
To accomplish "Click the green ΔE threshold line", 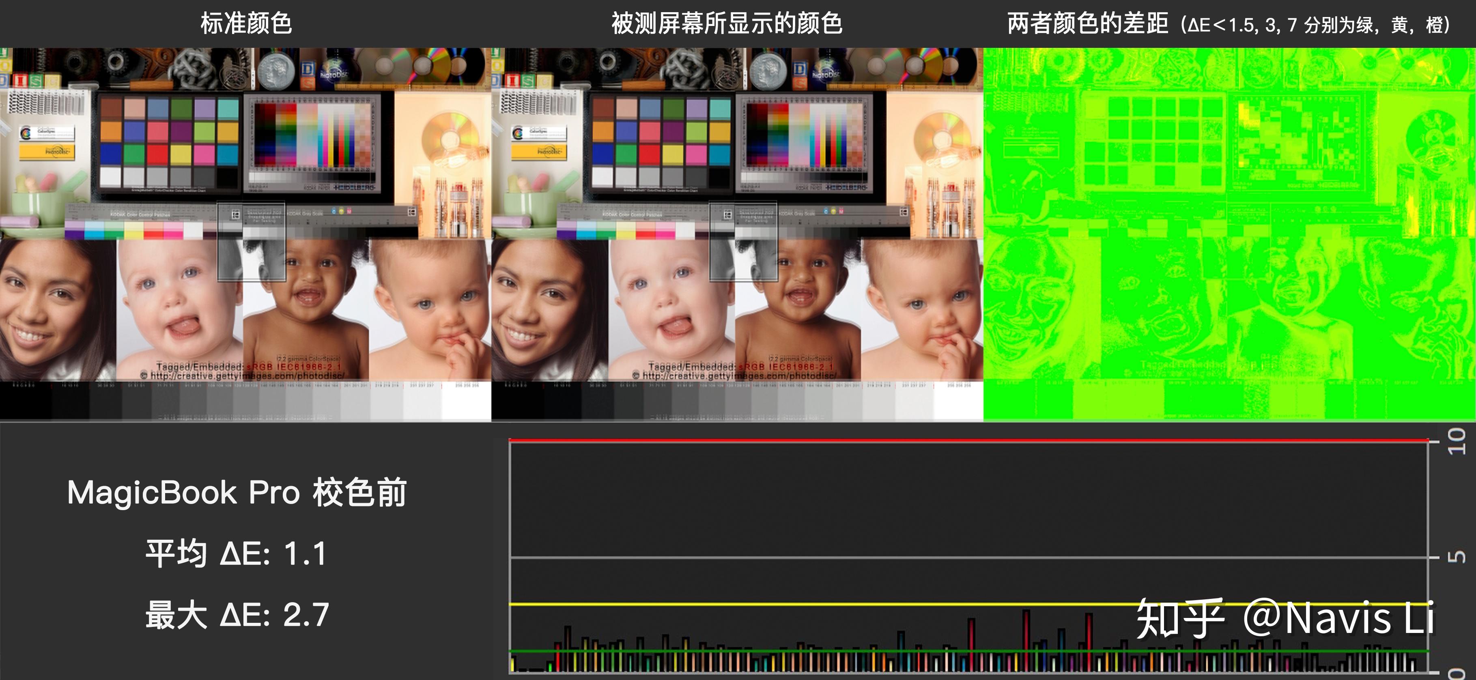I will 969,651.
